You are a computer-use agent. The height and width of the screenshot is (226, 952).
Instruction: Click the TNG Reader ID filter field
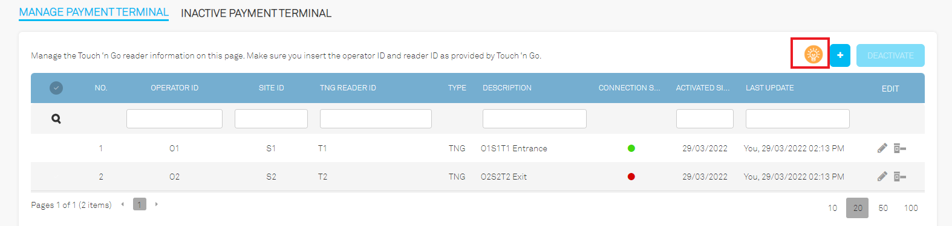point(376,119)
